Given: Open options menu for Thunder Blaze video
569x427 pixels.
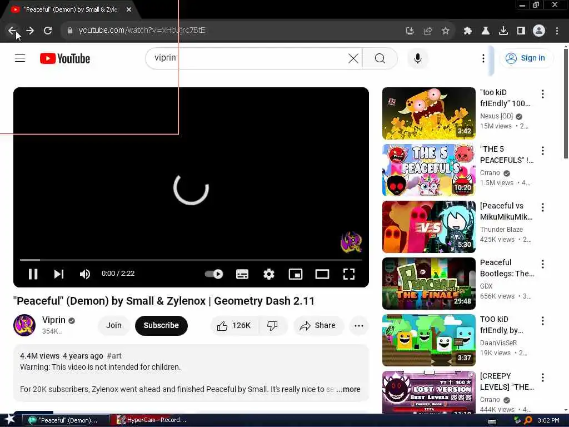Looking at the screenshot, I should coord(542,207).
